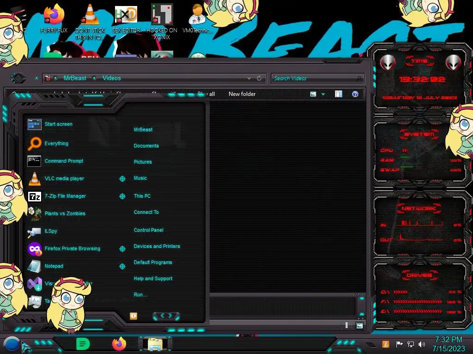This screenshot has width=473, height=354.
Task: Open Help and Support
Action: [x=153, y=279]
